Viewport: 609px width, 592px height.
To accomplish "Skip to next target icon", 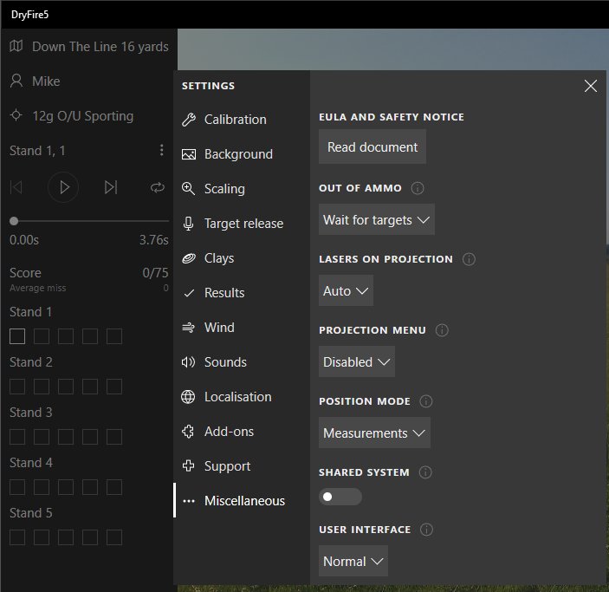I will [110, 187].
